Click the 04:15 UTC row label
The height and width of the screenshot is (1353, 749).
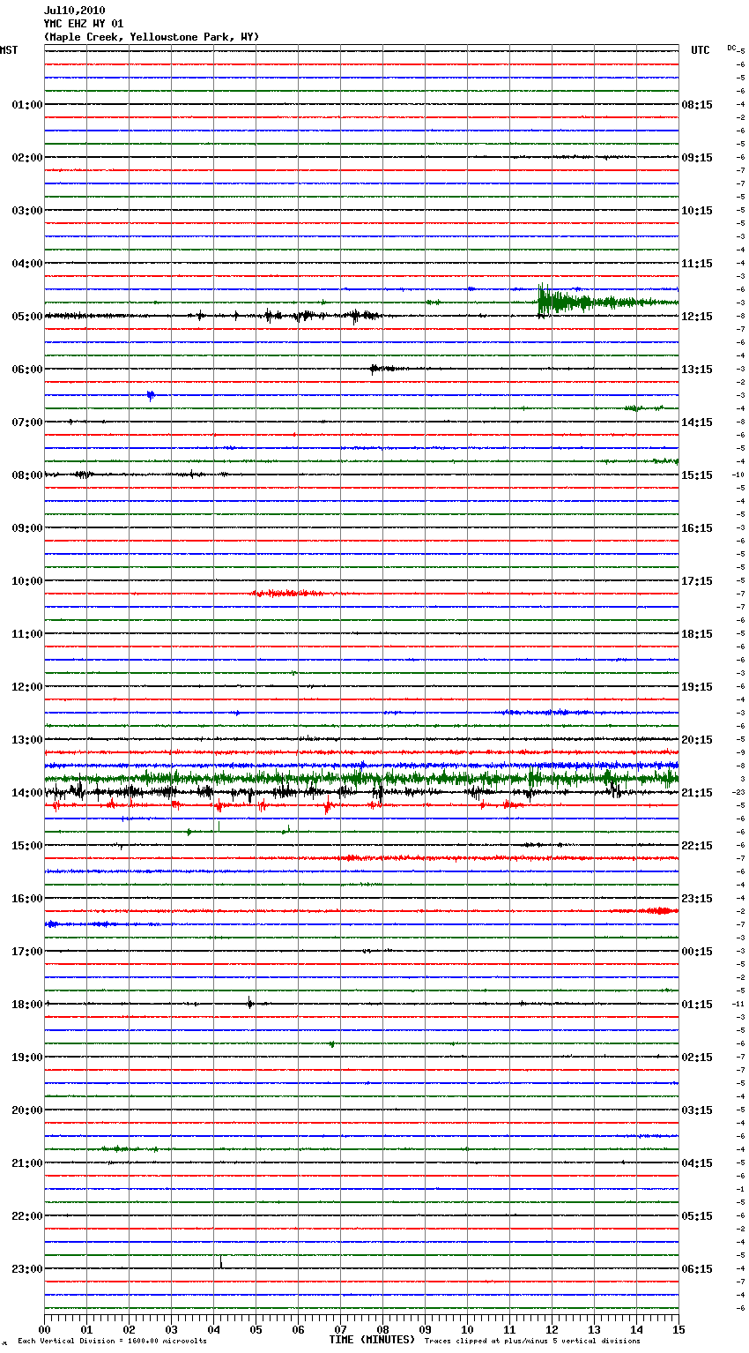click(697, 1163)
